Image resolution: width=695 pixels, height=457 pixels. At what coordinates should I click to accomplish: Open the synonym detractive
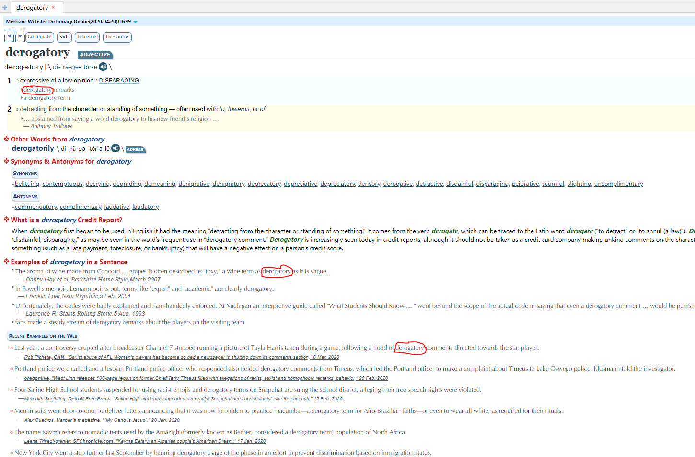coord(429,184)
